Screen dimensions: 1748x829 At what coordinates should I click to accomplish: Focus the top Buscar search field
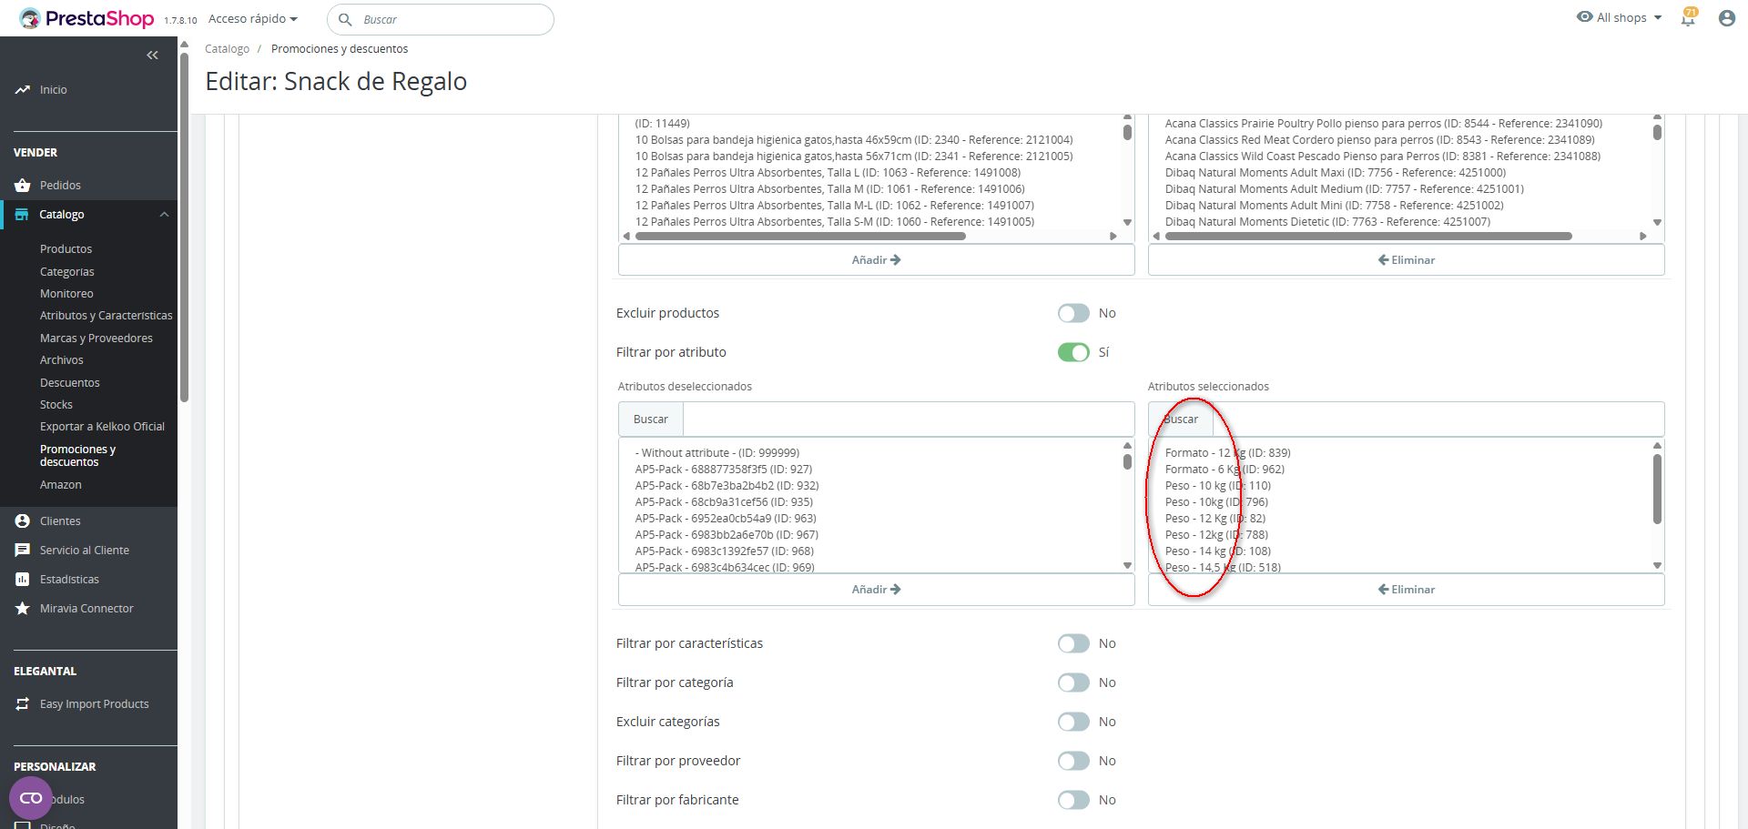[441, 19]
